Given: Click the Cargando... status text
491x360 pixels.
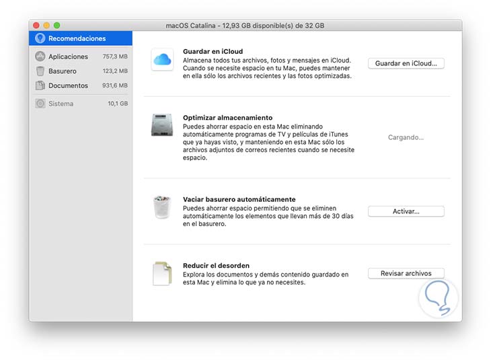Looking at the screenshot, I should click(x=406, y=137).
